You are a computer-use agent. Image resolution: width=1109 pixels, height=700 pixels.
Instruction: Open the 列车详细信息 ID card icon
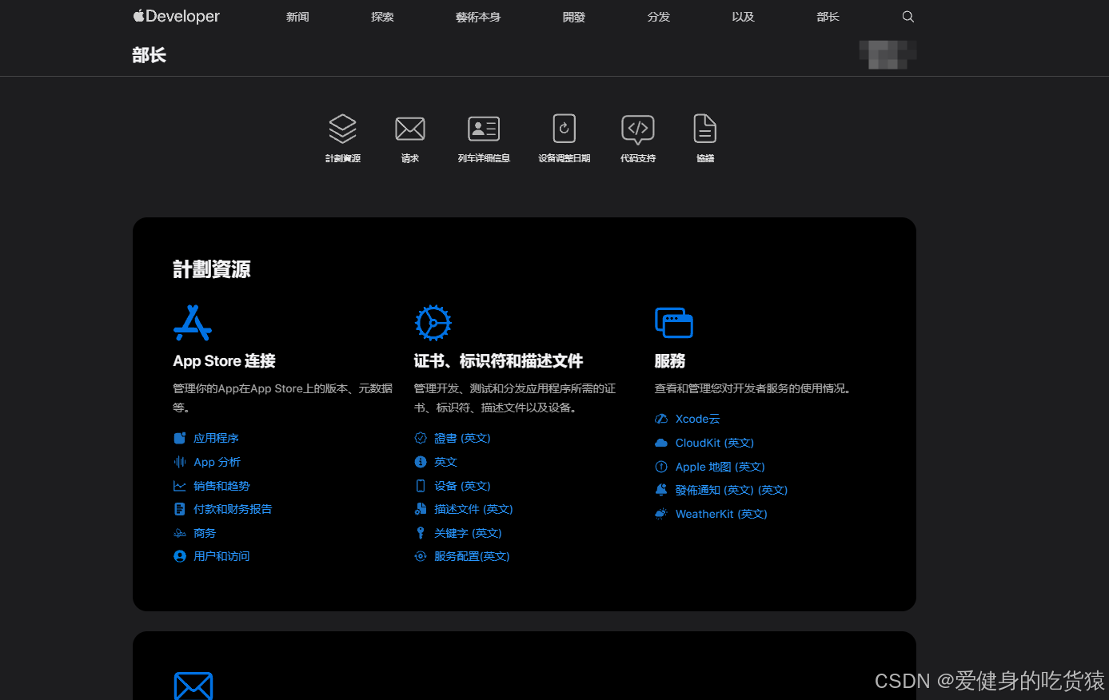pos(484,129)
